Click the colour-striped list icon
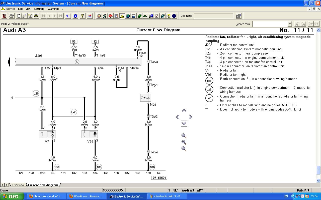Viewport: 321px width, 200px height. 116,16
